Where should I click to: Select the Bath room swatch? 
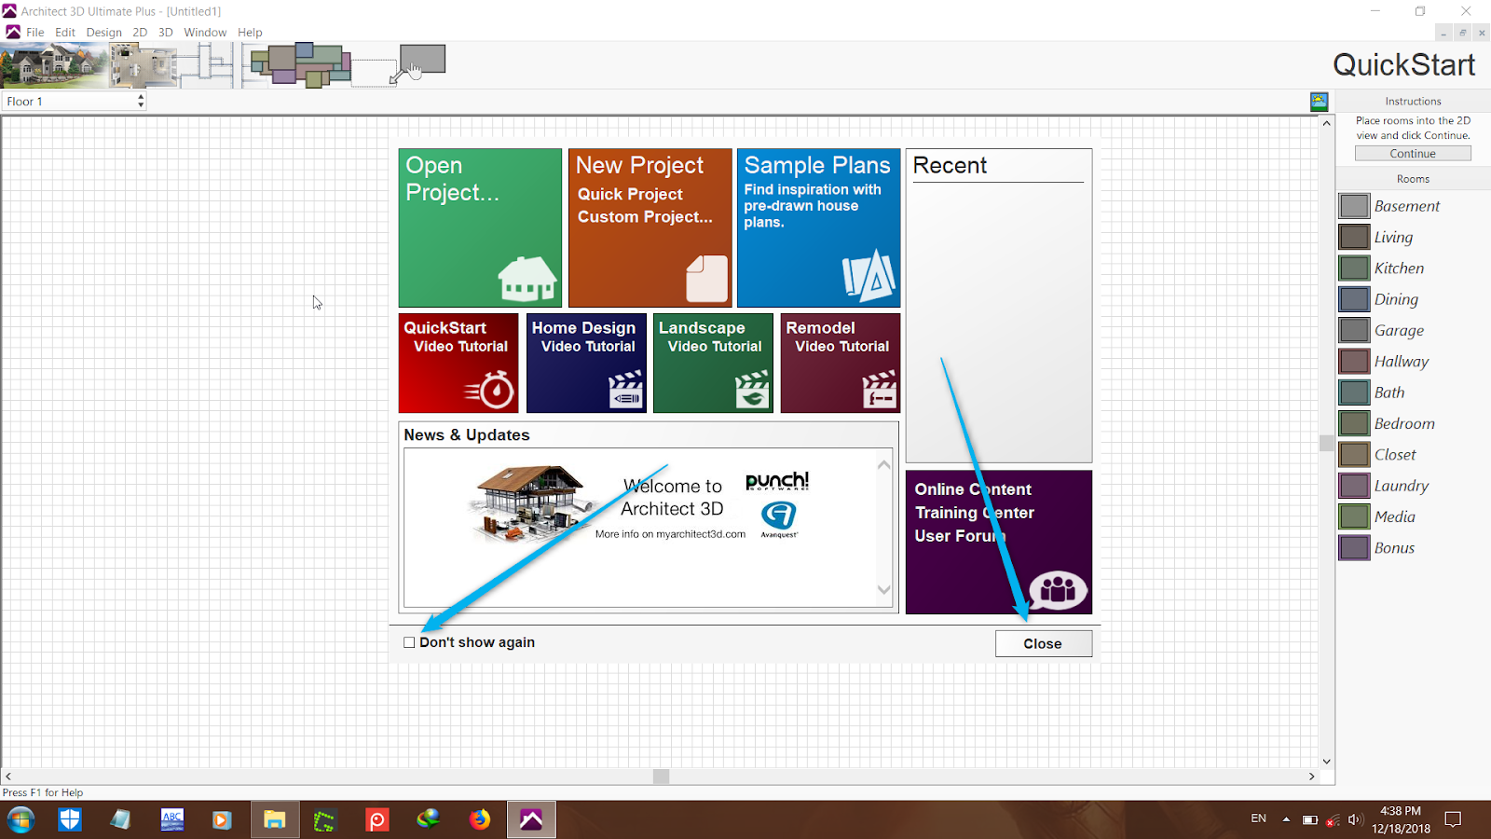(x=1354, y=392)
